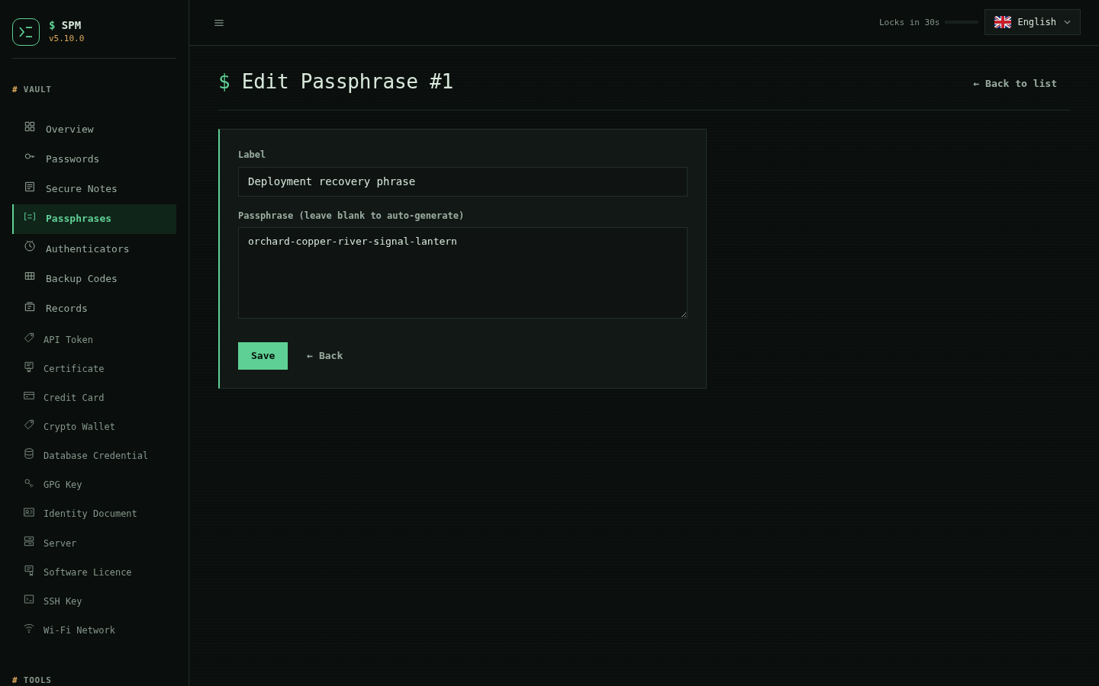1099x686 pixels.
Task: Click the Records icon in sidebar
Action: pyautogui.click(x=30, y=306)
